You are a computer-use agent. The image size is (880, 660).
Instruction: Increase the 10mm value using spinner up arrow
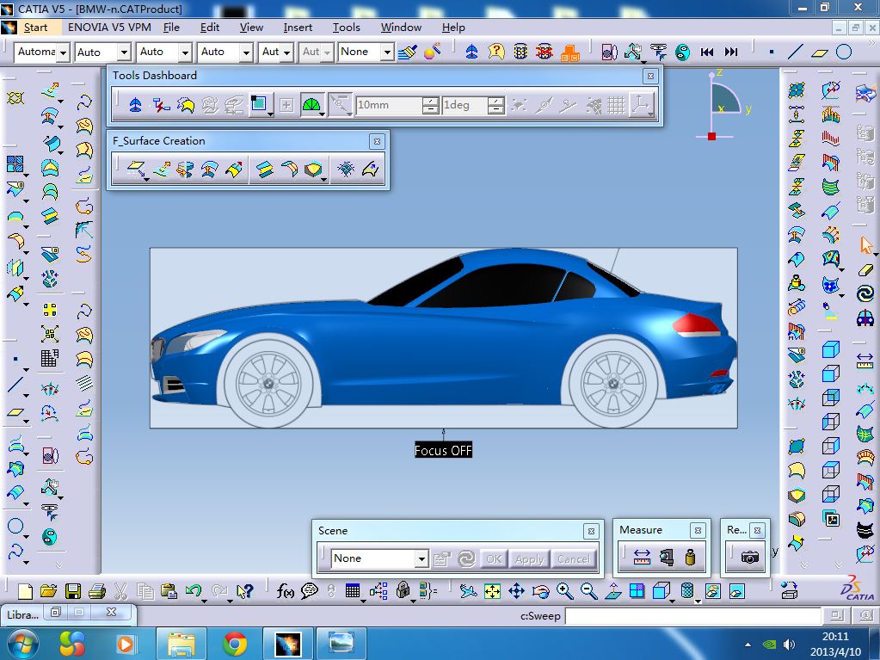pyautogui.click(x=430, y=101)
